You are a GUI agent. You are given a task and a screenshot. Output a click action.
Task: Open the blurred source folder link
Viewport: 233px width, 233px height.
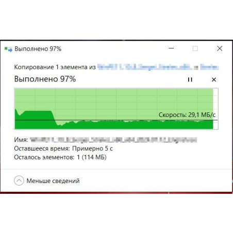(x=145, y=67)
